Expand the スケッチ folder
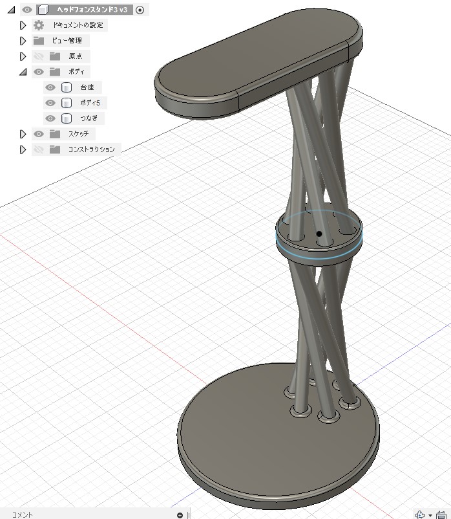 (x=23, y=134)
